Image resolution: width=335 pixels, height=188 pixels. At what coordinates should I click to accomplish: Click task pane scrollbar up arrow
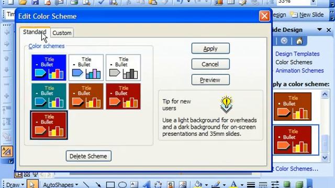(325, 94)
